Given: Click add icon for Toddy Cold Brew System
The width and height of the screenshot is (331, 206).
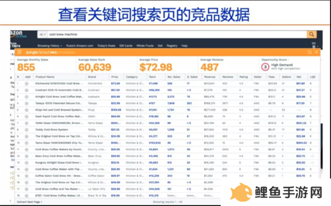Looking at the screenshot, I should 26,130.
